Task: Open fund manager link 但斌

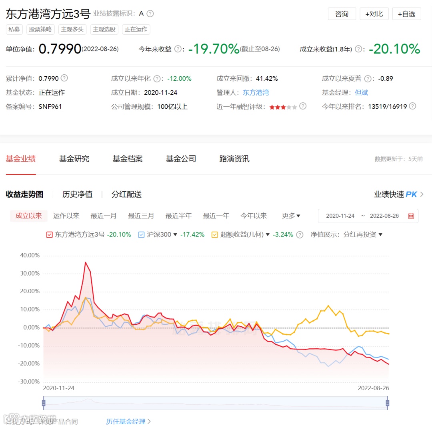Action: click(x=361, y=92)
